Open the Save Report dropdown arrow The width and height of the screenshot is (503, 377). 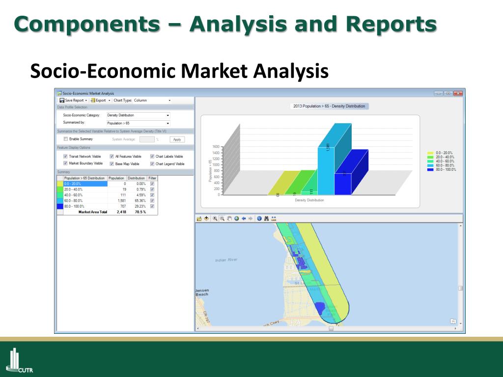coord(86,101)
